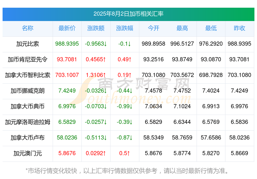Select the 昨收 column header
This screenshot has height=179, width=257.
pyautogui.click(x=240, y=28)
